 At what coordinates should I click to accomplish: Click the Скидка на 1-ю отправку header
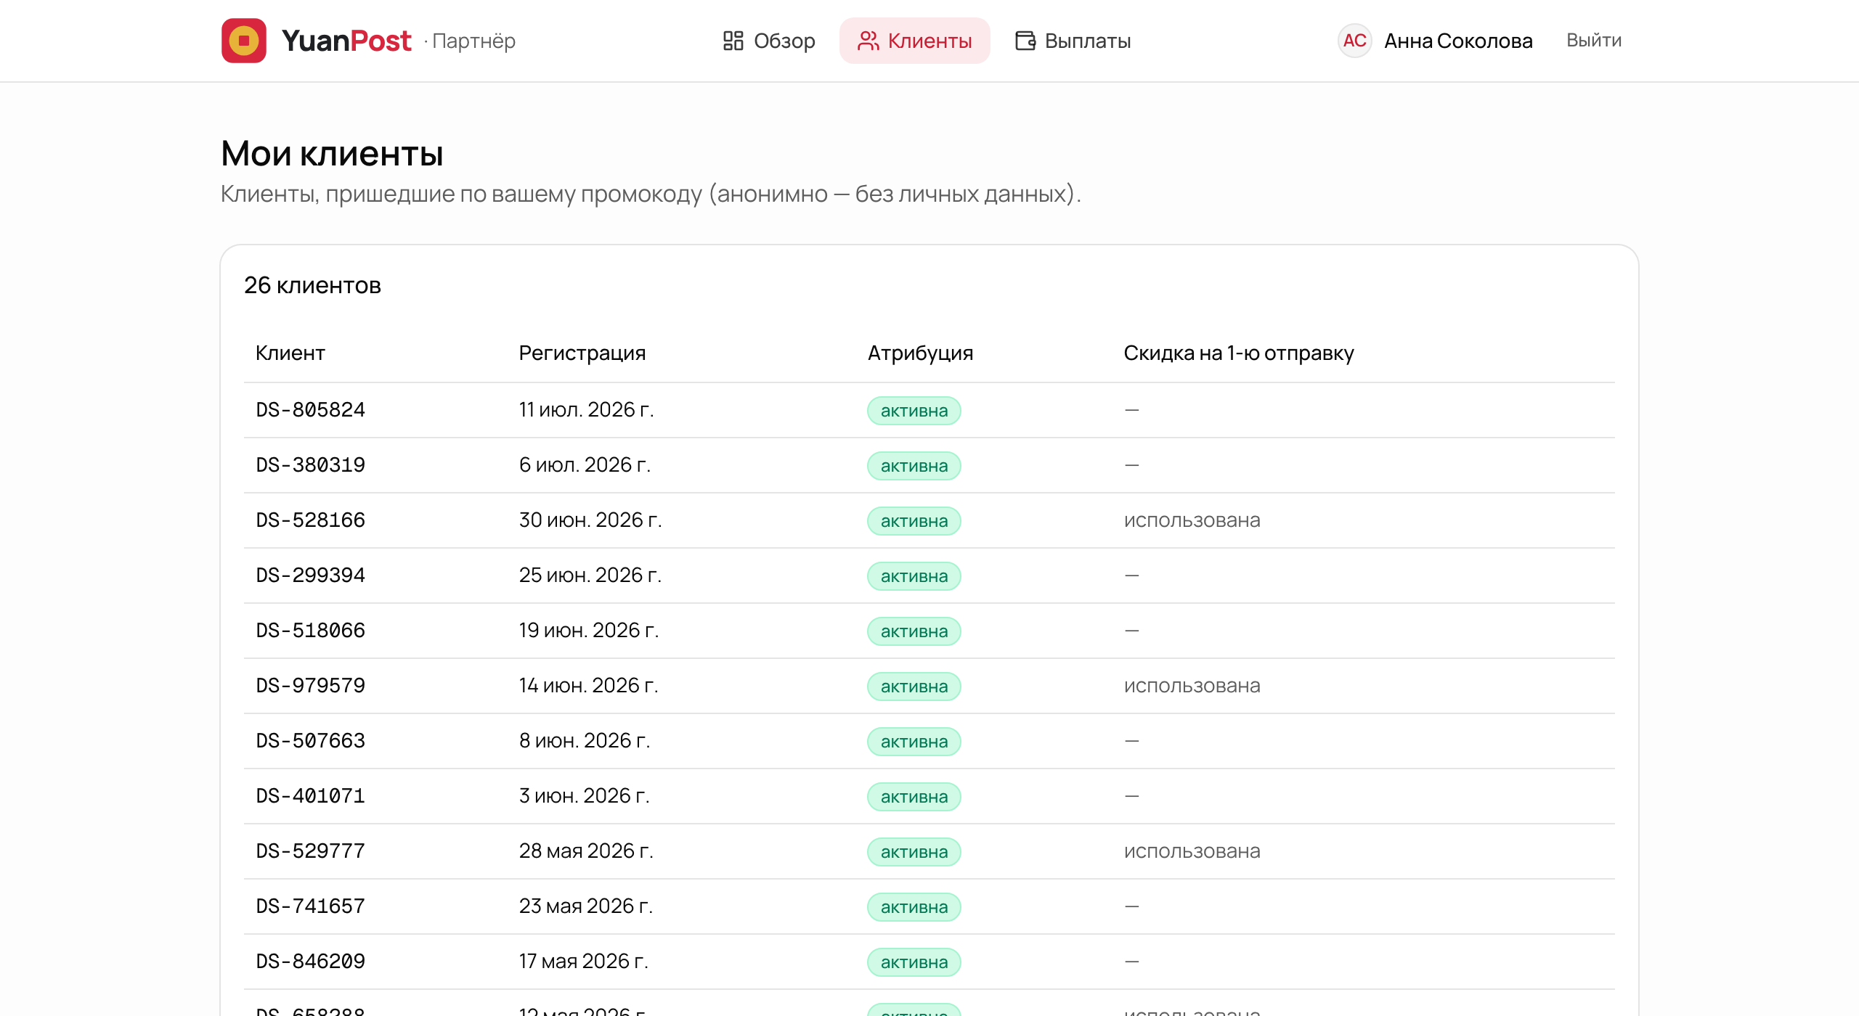pos(1239,353)
